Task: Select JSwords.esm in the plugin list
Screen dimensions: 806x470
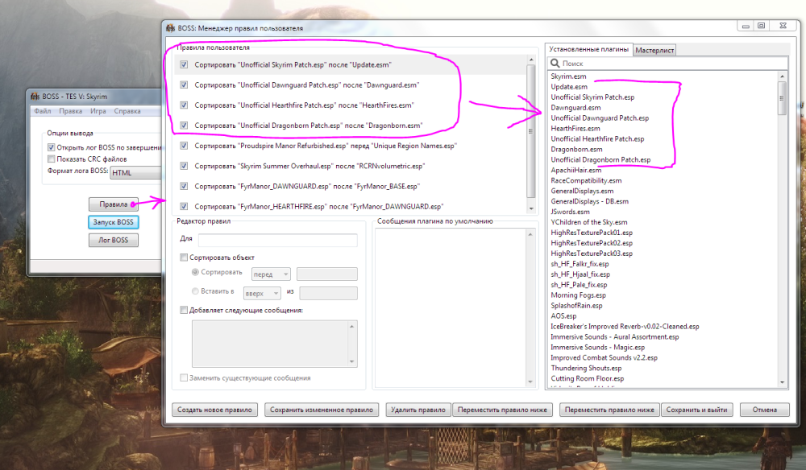Action: point(570,212)
